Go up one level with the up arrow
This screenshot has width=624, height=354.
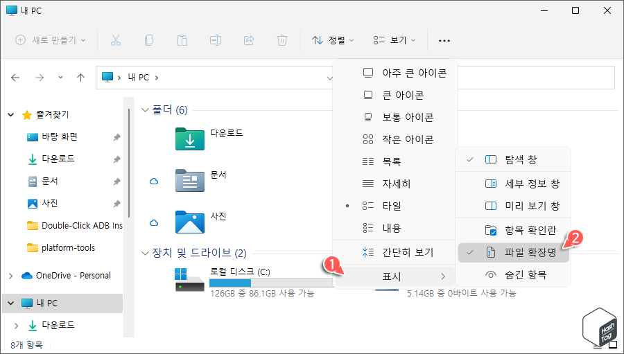[81, 78]
